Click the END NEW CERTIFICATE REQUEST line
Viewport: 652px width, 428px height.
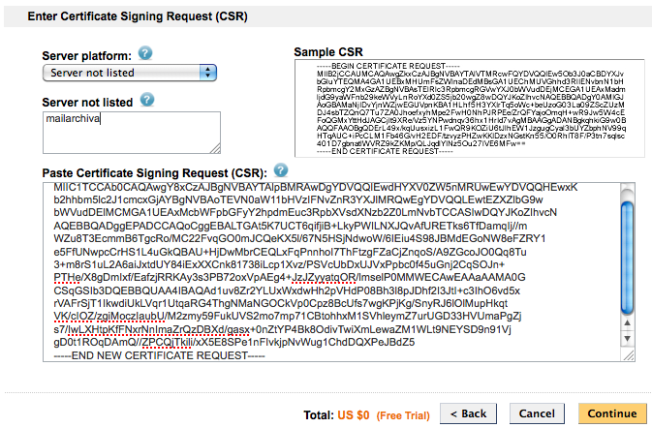pyautogui.click(x=159, y=355)
